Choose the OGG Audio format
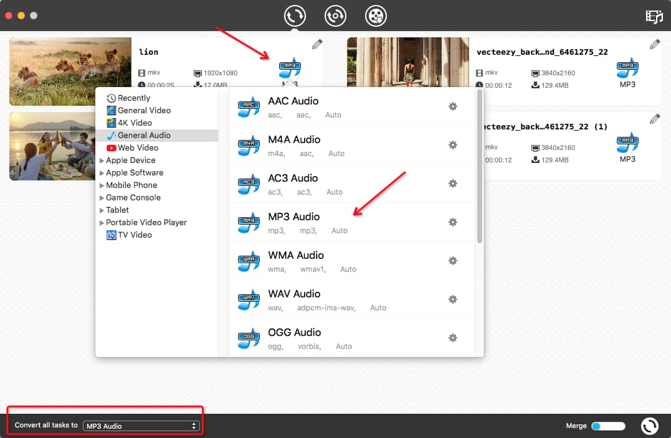The width and height of the screenshot is (671, 438). point(293,338)
